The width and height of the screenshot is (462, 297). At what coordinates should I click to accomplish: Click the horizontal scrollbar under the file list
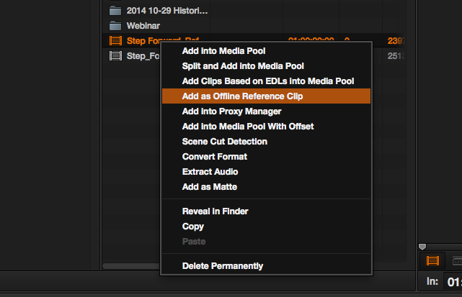tap(130, 266)
